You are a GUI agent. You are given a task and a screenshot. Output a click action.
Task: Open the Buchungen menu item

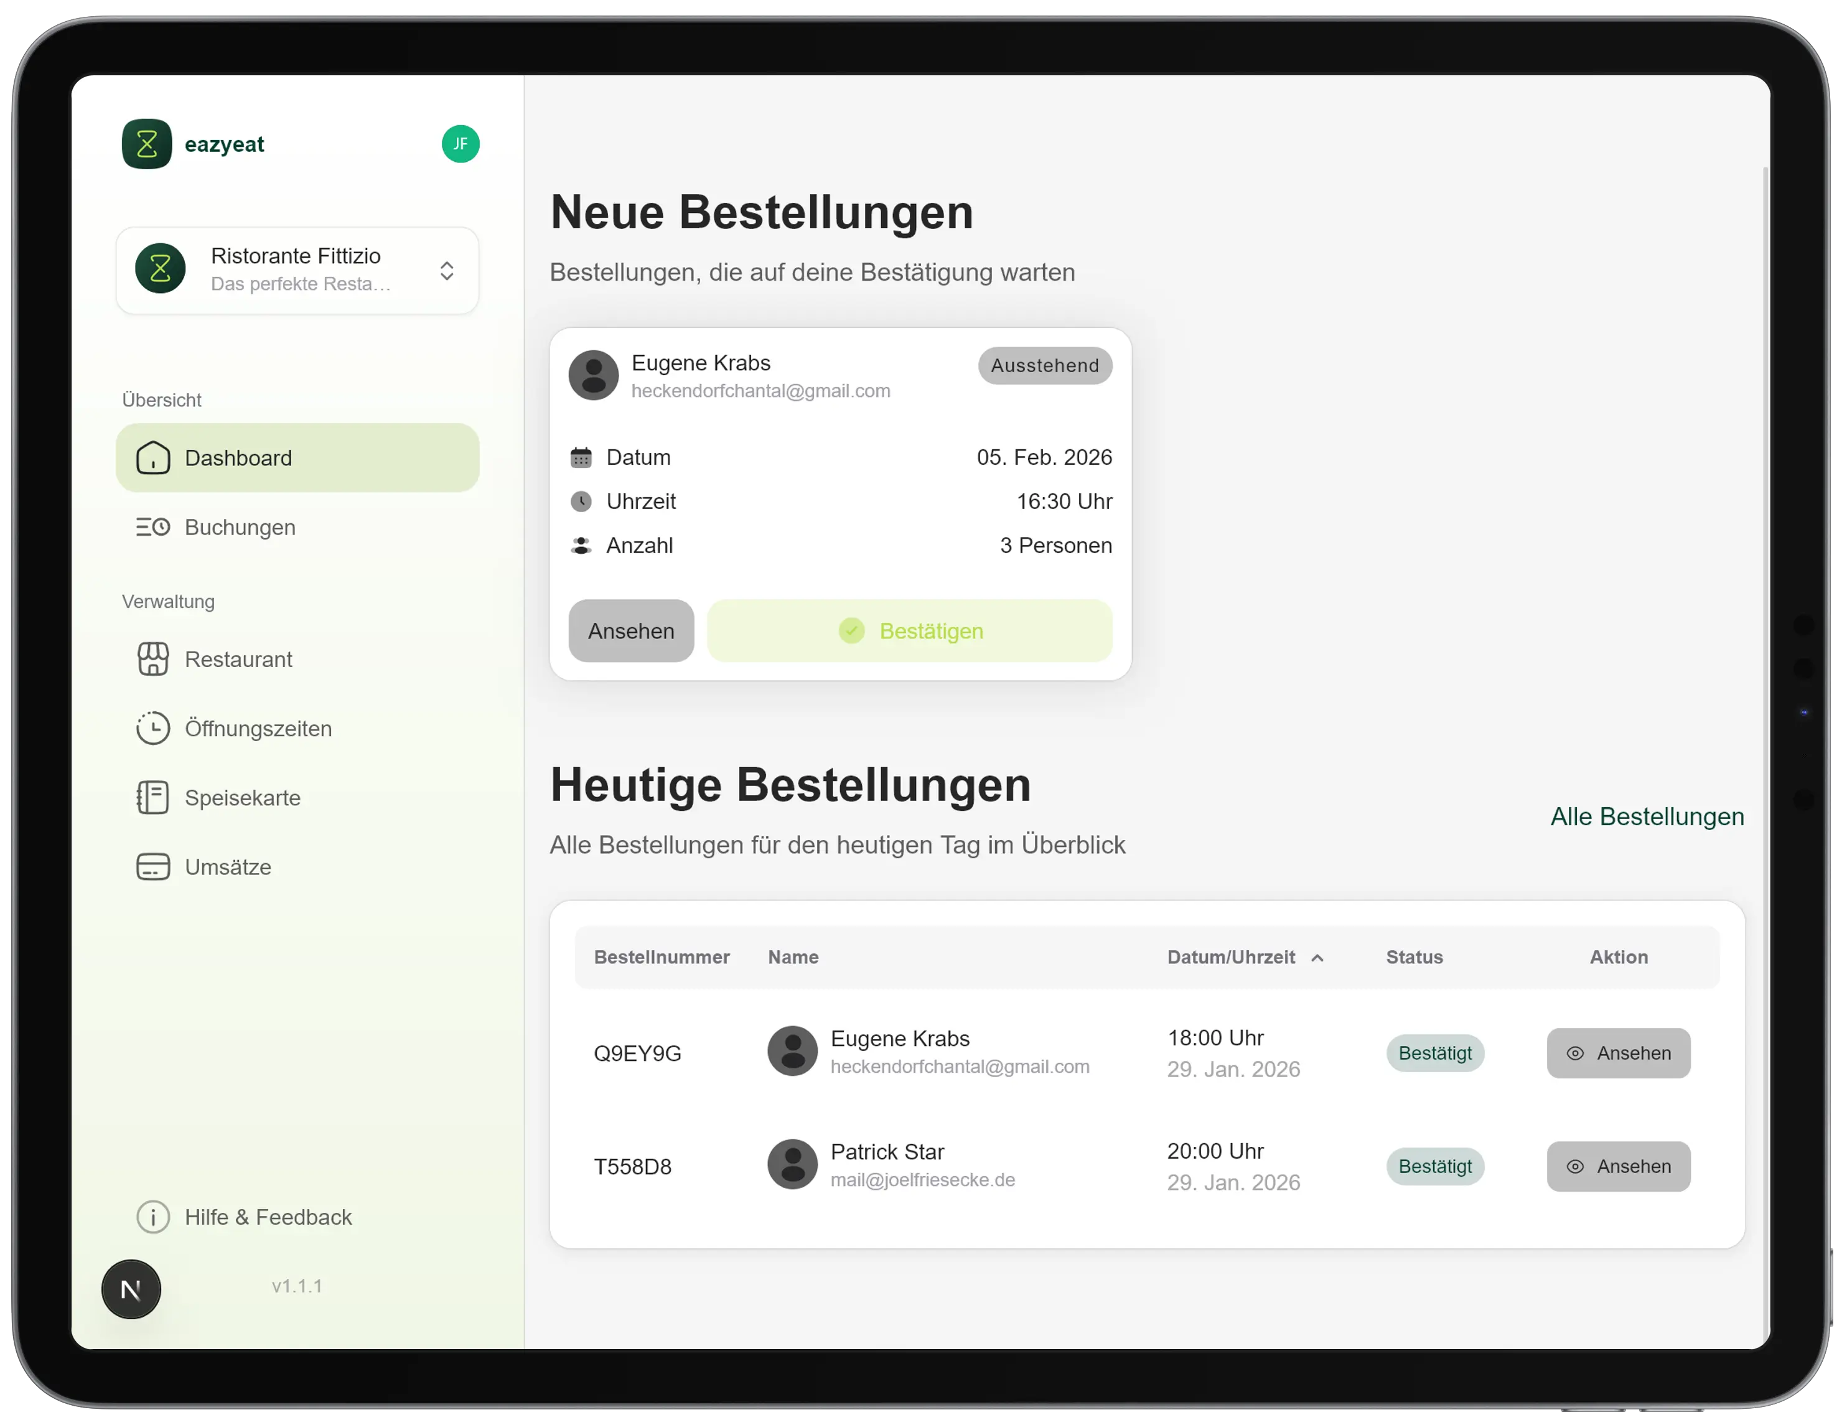(x=240, y=527)
